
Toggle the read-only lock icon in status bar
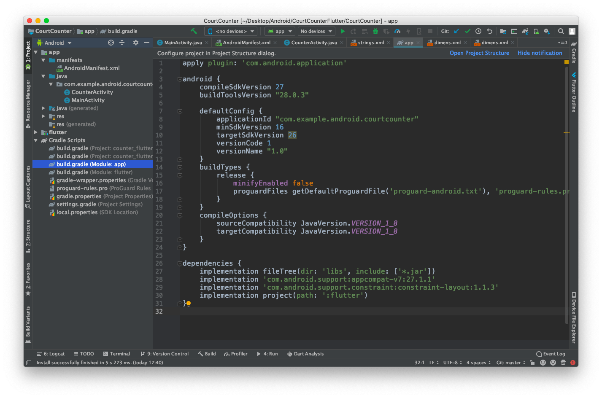pyautogui.click(x=532, y=363)
